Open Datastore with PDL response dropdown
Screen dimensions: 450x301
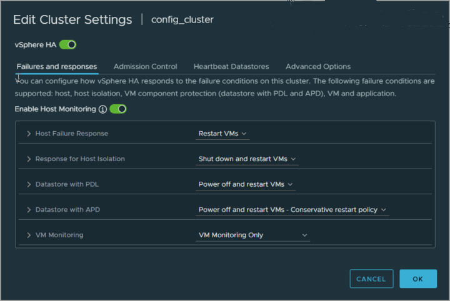[x=246, y=184]
